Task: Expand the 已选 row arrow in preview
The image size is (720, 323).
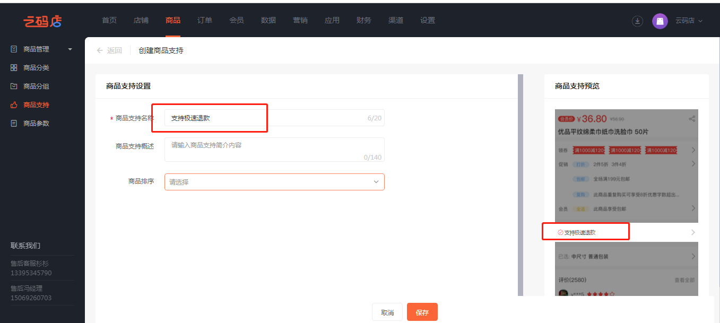Action: click(693, 256)
